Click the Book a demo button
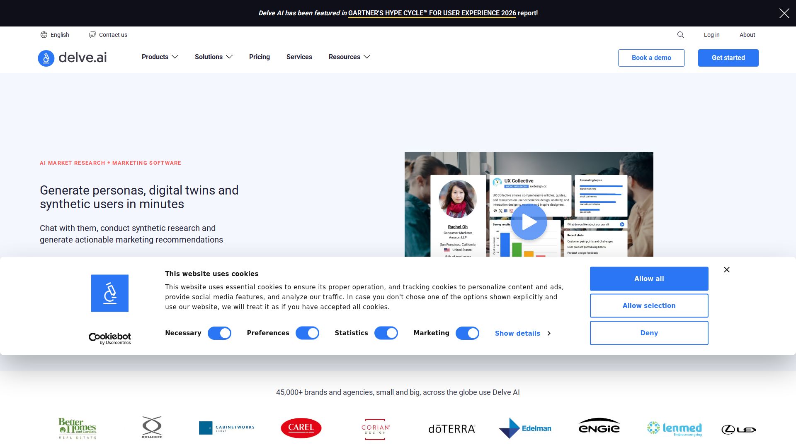Viewport: 796px width, 447px height. pos(651,58)
